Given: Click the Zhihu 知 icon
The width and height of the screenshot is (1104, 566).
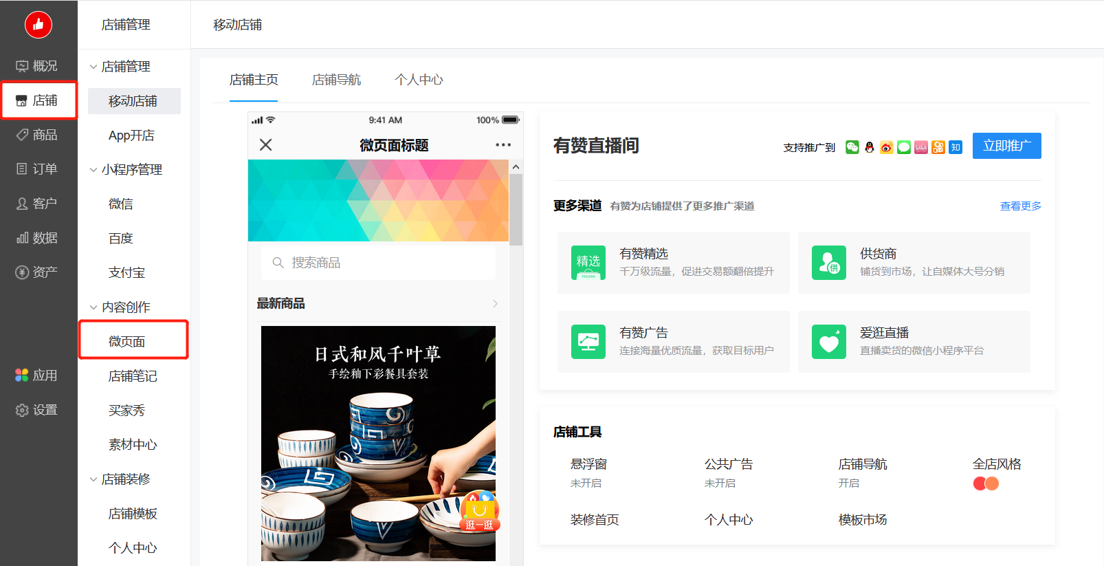Looking at the screenshot, I should (x=956, y=147).
